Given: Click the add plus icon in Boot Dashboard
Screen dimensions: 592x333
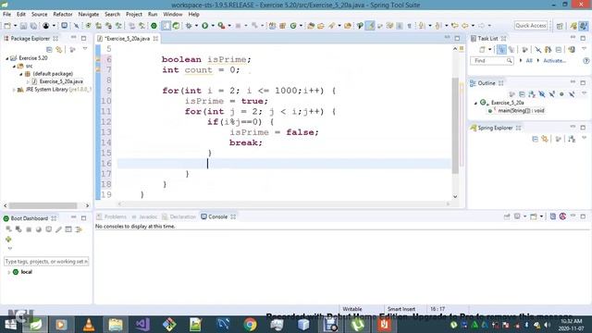Looking at the screenshot, I should click(x=8, y=240).
